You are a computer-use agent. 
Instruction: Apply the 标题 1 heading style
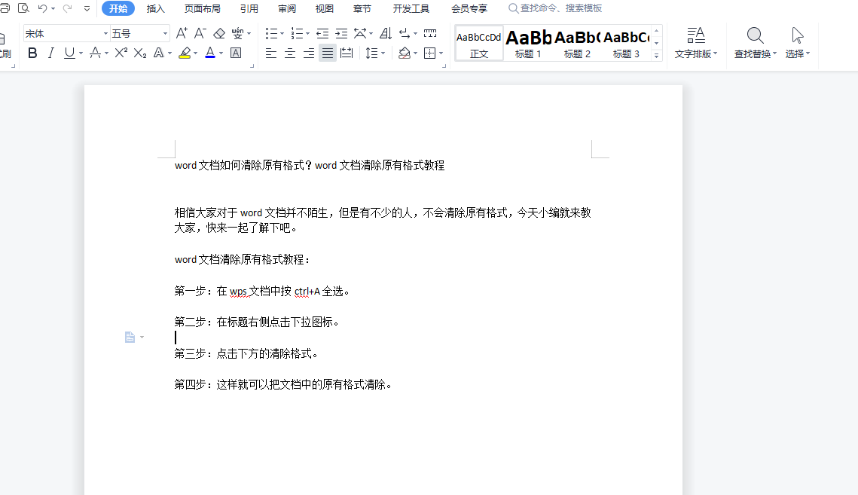click(x=528, y=43)
